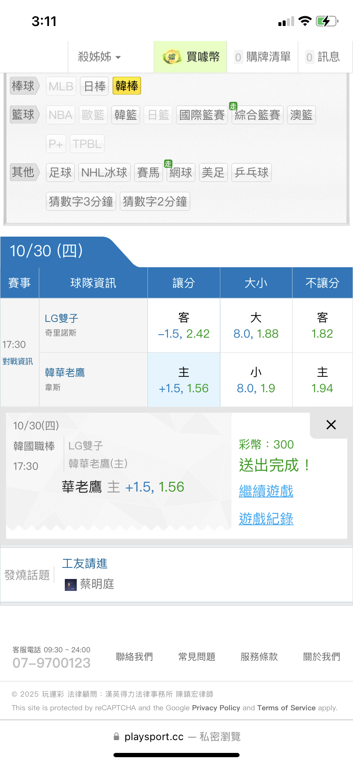Choose the 網球 sport category
This screenshot has width=353, height=764.
coord(181,173)
